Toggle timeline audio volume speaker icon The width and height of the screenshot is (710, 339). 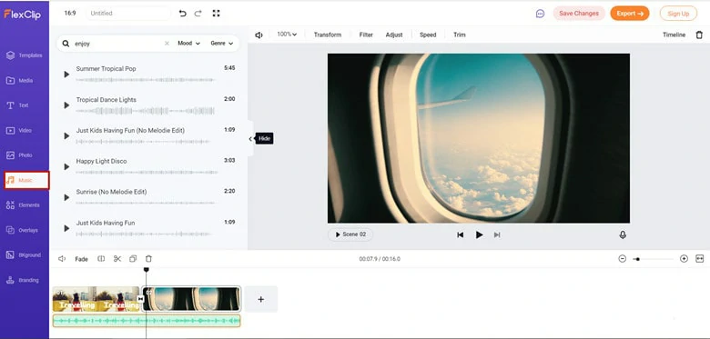tap(62, 259)
